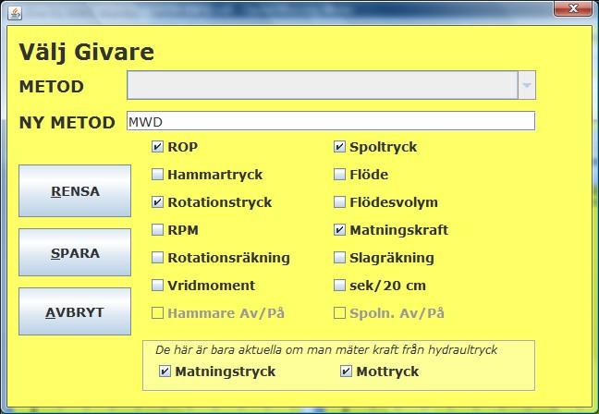Screen dimensions: 599x414
Task: Uncheck the ROP checkbox
Action: [157, 147]
